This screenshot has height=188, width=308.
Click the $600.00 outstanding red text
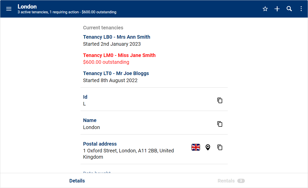[106, 62]
